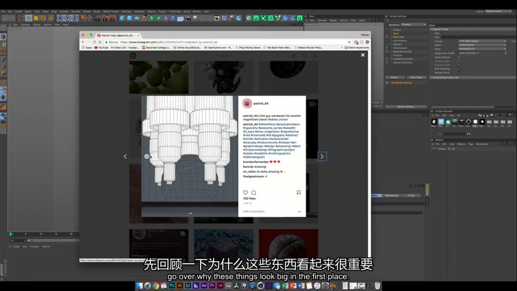Click the Render View clapperboard icon
Screen dimensions: 517x291
point(98,18)
